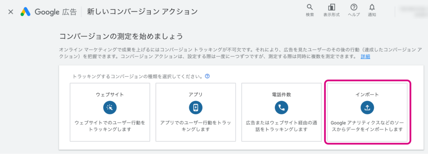Screen dimensions: 428x154
Task: Click the search magnifier icon
Action: coord(310,7)
